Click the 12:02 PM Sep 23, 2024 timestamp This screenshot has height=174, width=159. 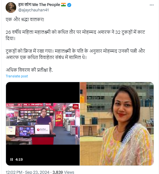tap(27, 172)
